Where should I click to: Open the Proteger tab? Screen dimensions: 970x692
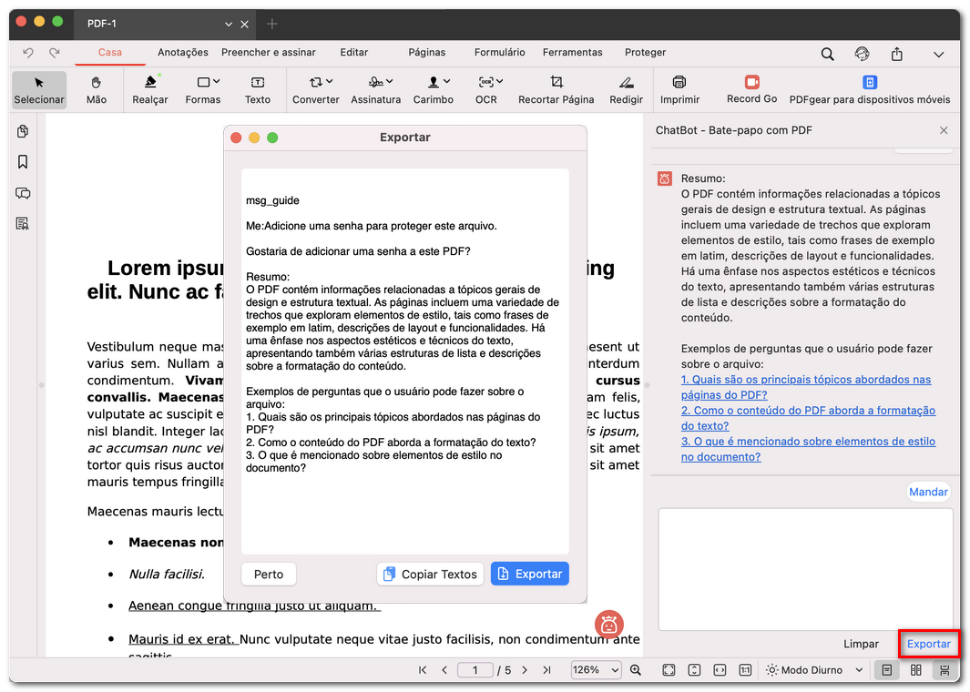click(645, 53)
